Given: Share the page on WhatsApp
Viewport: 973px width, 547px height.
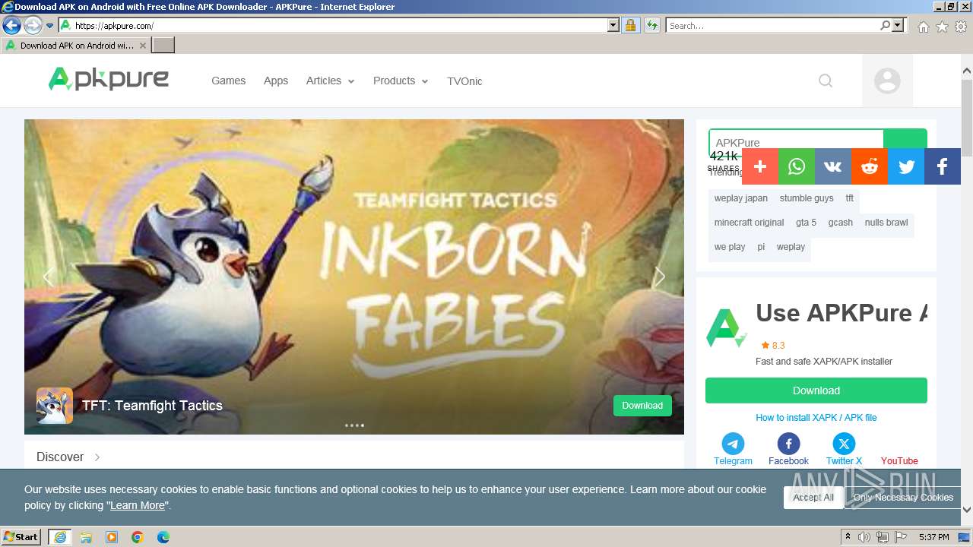Looking at the screenshot, I should (x=797, y=166).
